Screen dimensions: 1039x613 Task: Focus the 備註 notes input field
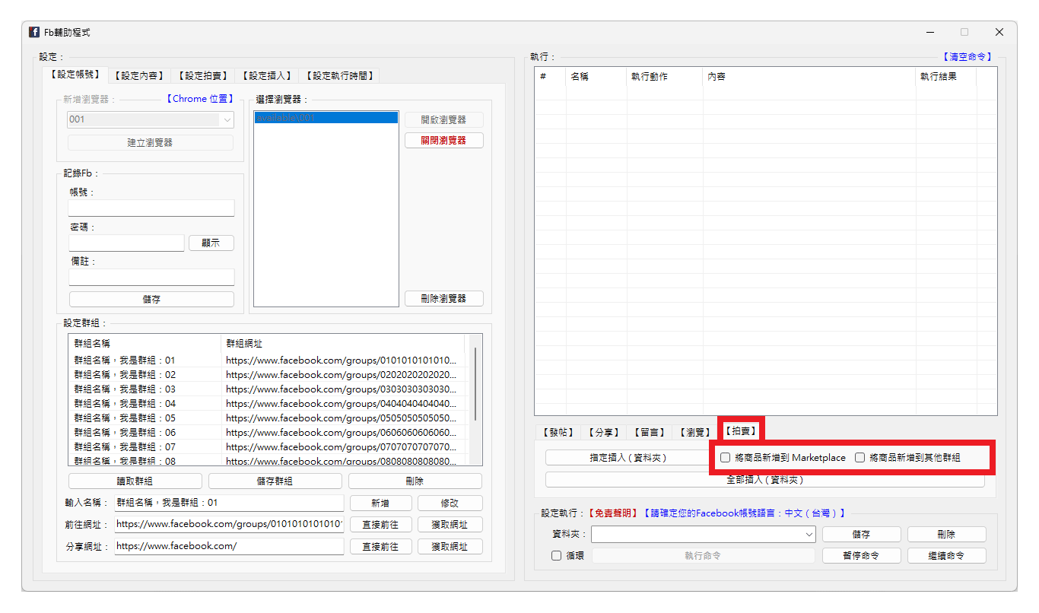151,277
